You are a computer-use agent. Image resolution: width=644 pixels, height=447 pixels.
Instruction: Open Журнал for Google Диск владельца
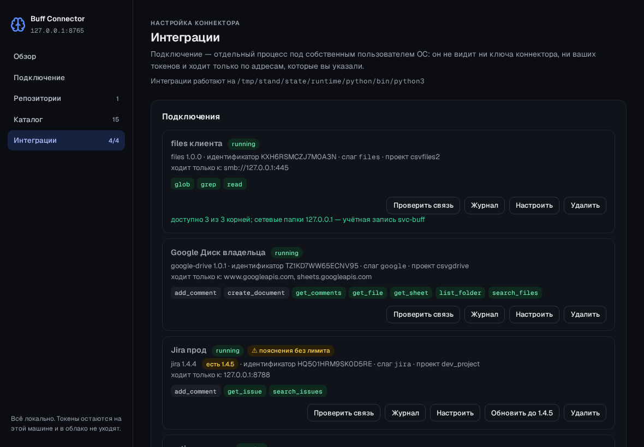click(485, 315)
